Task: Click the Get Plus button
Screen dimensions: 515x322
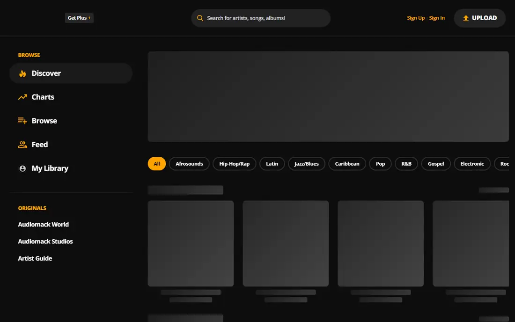Action: pos(79,18)
